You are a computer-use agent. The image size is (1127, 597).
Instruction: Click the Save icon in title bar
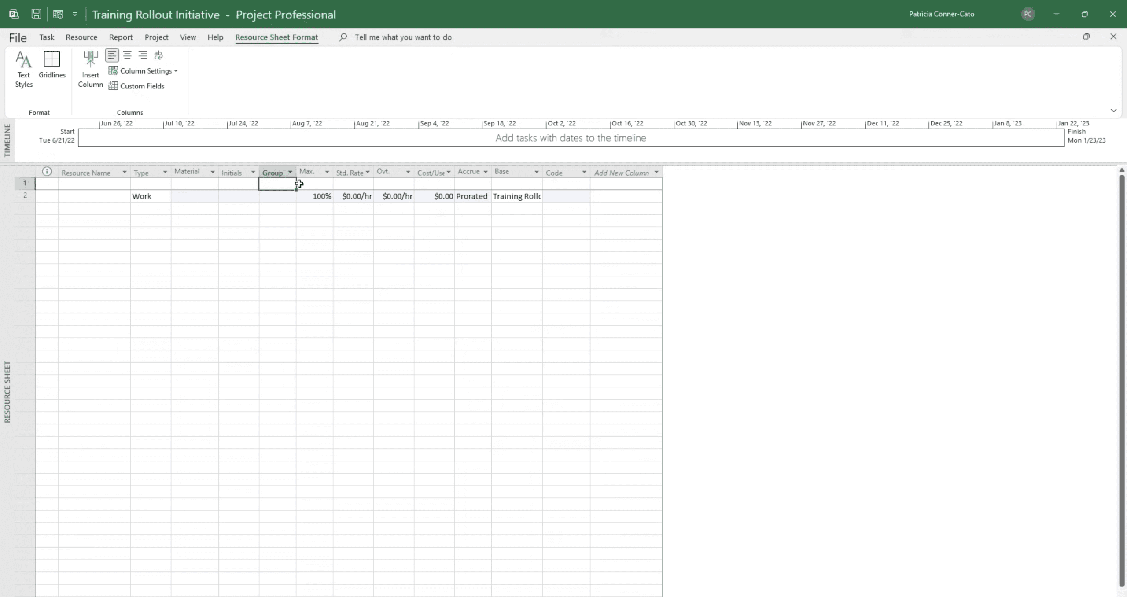point(36,14)
